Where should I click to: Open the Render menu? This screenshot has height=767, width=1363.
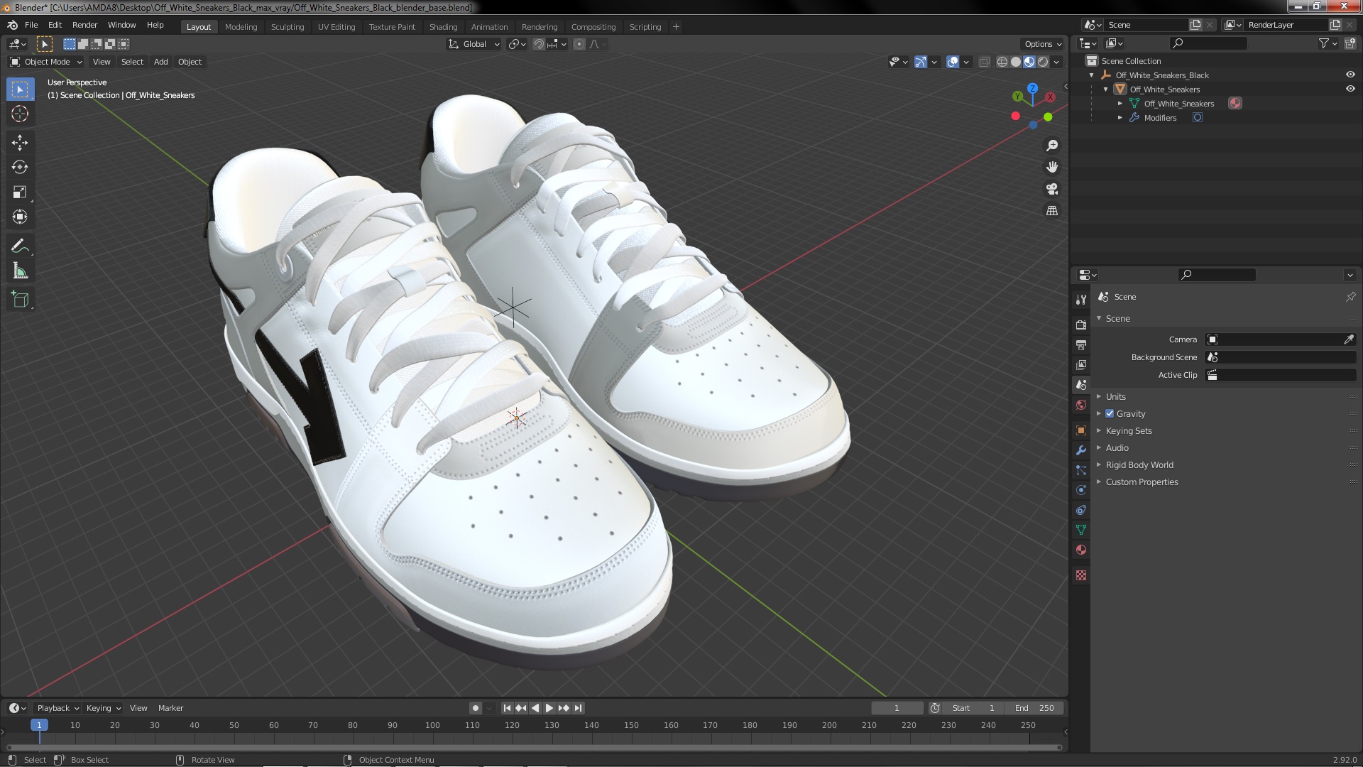(x=84, y=25)
